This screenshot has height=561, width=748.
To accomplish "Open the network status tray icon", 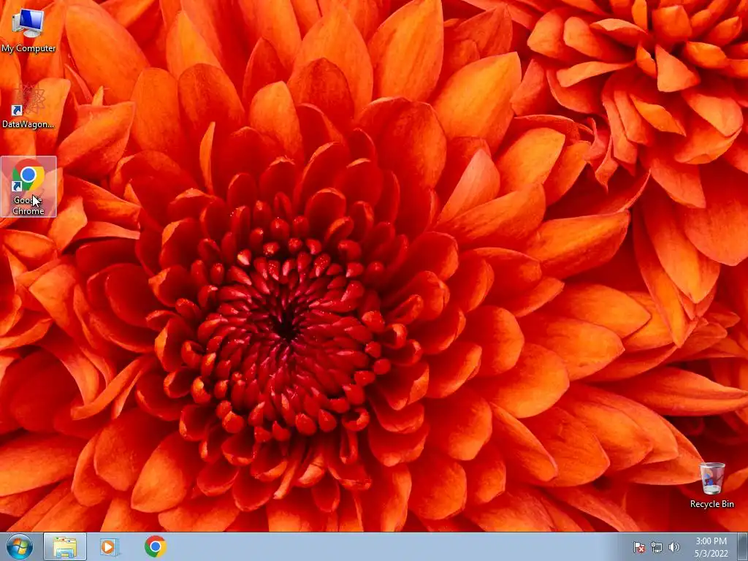I will [657, 547].
